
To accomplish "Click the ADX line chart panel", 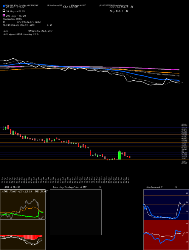I will [23, 205].
